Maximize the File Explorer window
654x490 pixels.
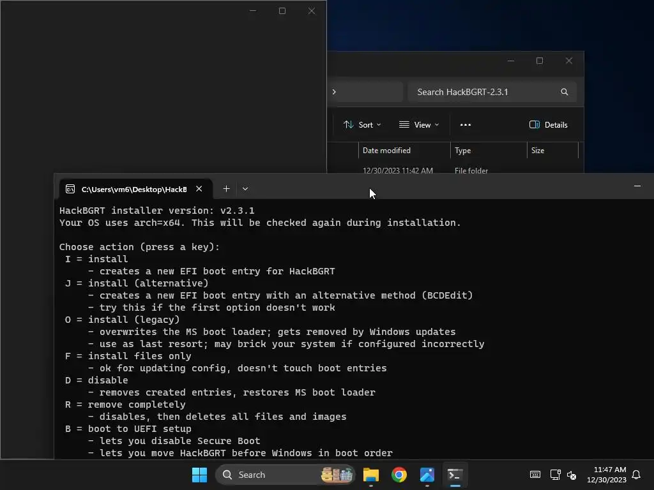tap(540, 61)
